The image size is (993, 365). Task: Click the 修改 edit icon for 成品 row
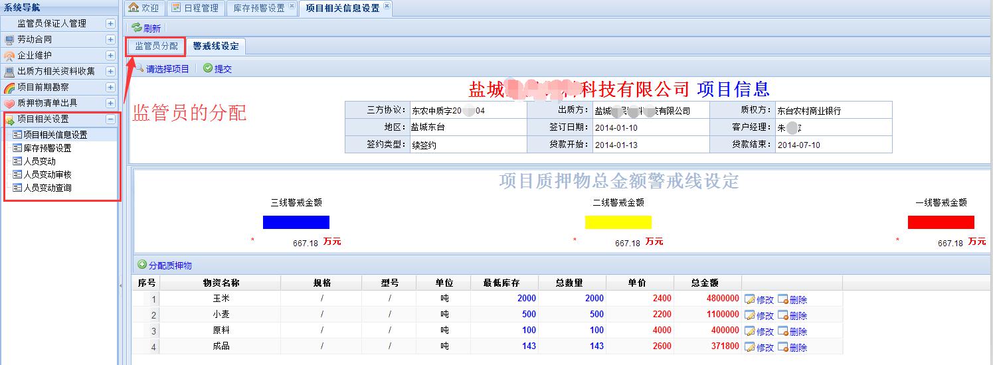[750, 347]
